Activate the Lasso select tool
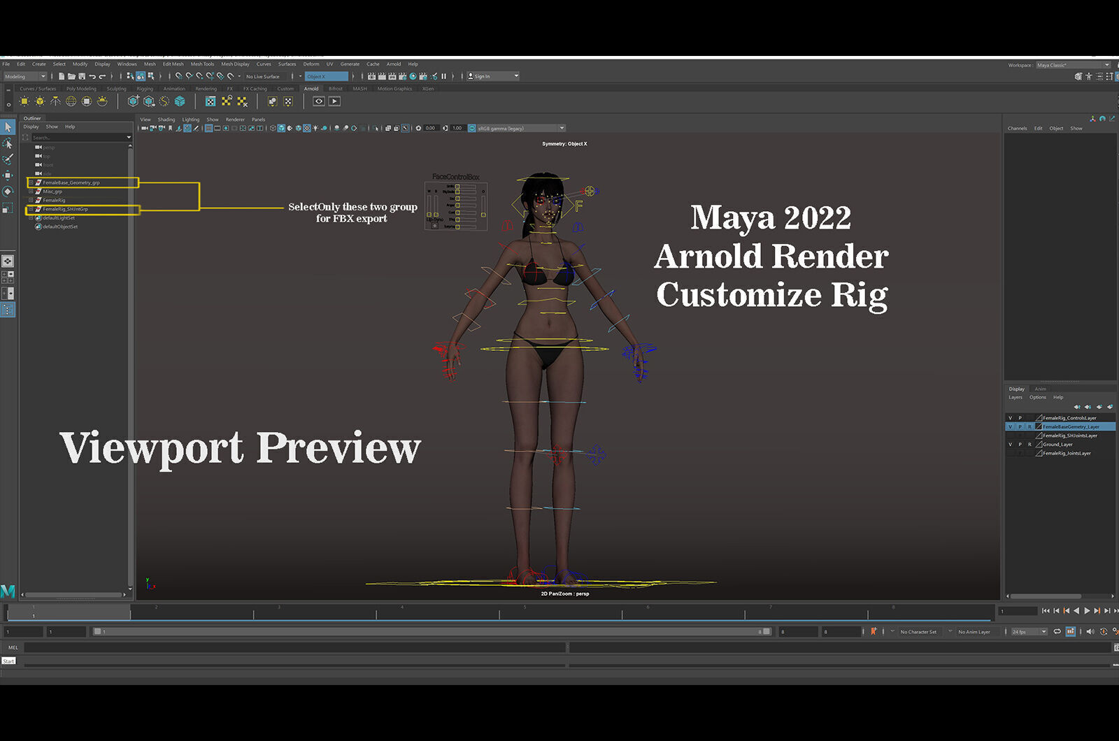Image resolution: width=1119 pixels, height=741 pixels. point(8,143)
